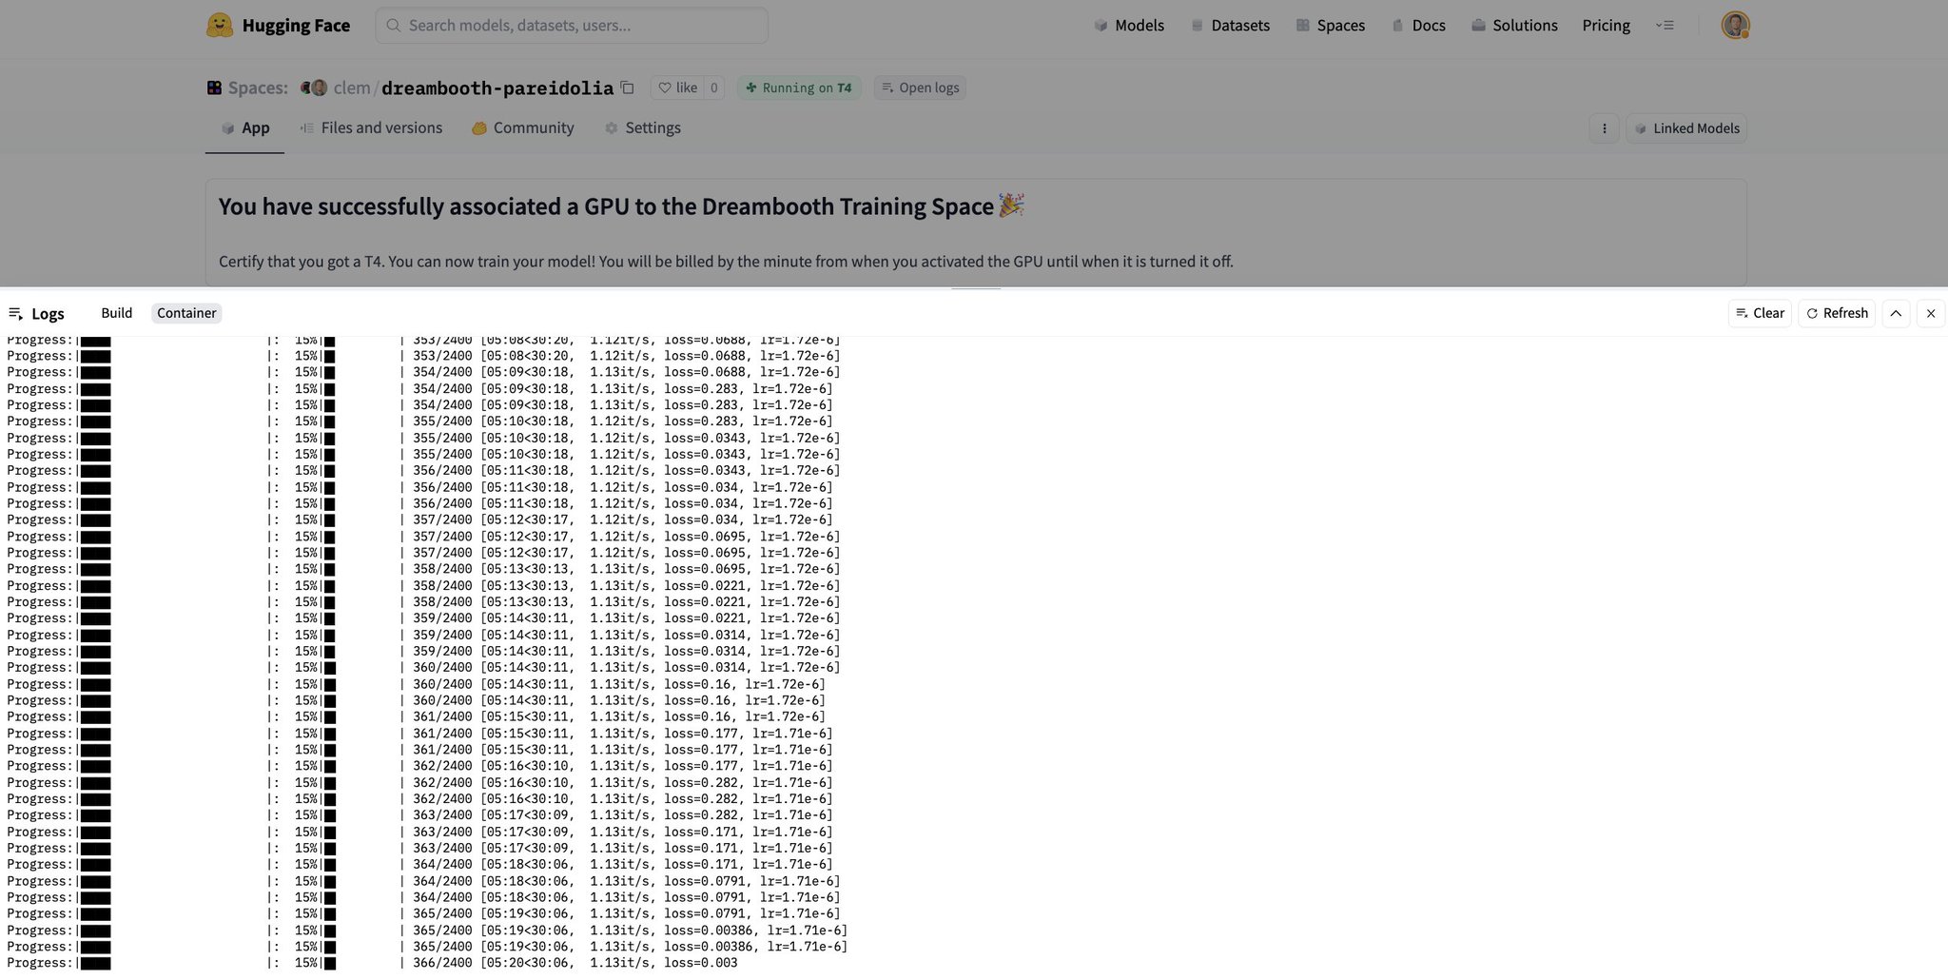
Task: Visit the Pricing page
Action: tap(1607, 26)
